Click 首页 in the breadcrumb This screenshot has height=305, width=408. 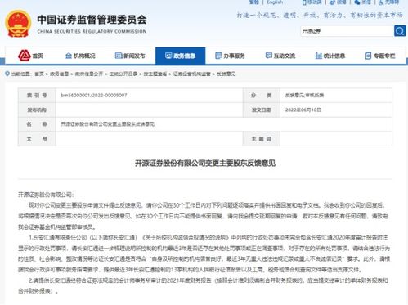tap(39, 74)
